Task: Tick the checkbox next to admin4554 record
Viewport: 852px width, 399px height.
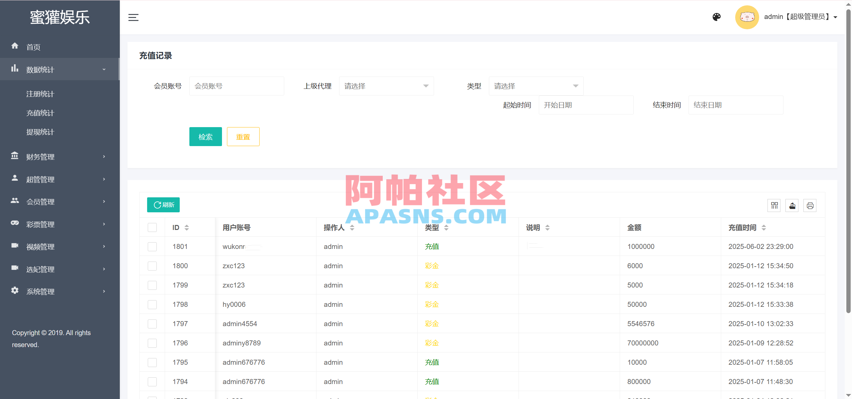Action: click(x=152, y=323)
